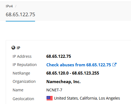Open the IPv4 breadcrumb link
Image resolution: width=131 pixels, height=104 pixels.
click(x=9, y=6)
